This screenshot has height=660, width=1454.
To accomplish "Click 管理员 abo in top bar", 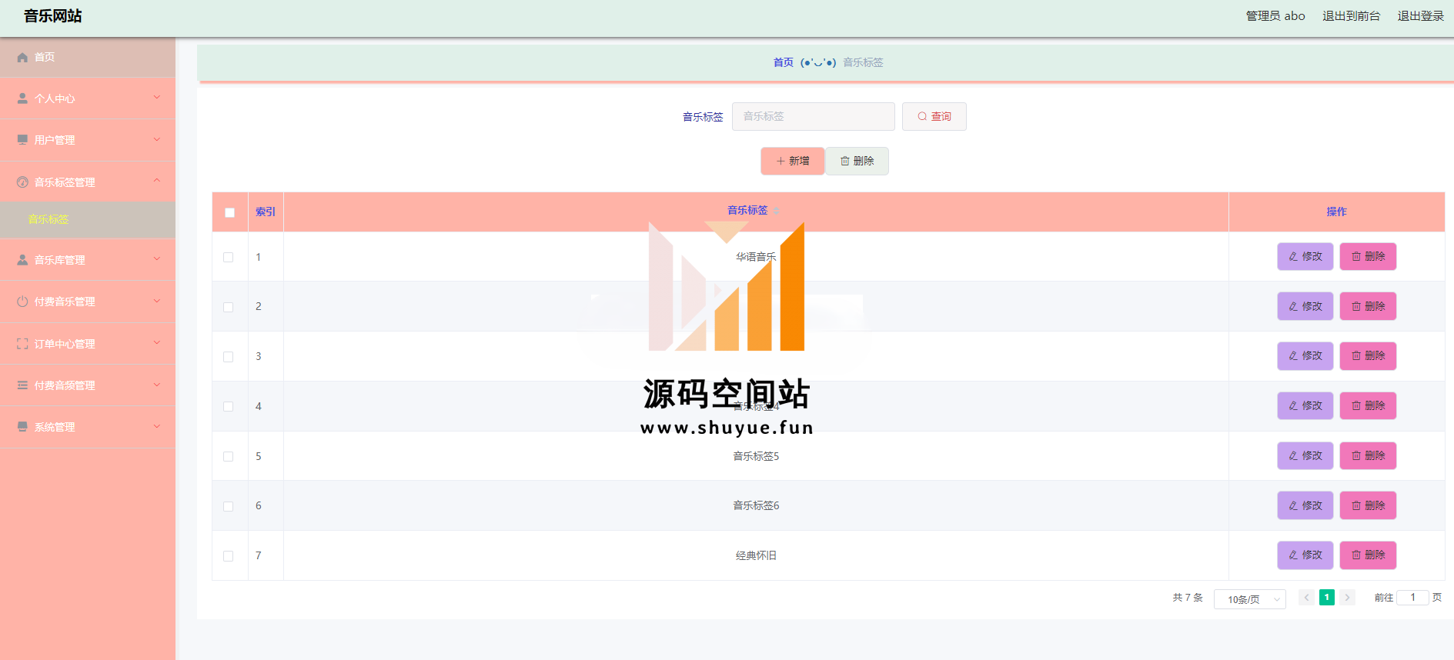I will [1275, 16].
